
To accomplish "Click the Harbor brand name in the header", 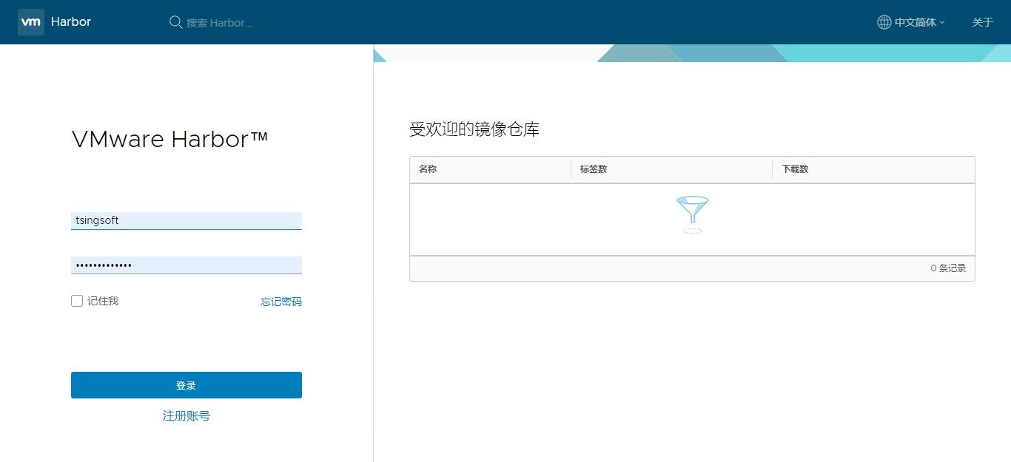I will [x=70, y=21].
